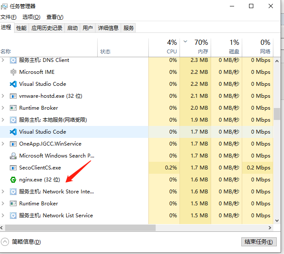Click the horizontal scrollbar thumb
Image resolution: width=284 pixels, height=254 pixels.
point(80,228)
